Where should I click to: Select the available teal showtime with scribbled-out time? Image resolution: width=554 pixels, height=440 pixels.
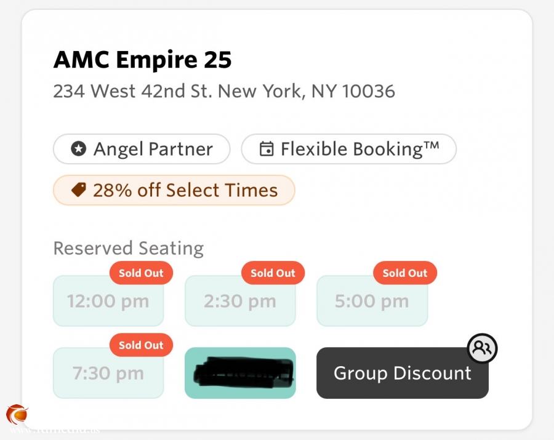(x=240, y=373)
